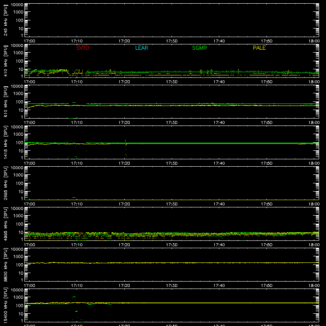Select the 610 MHz [SFU] axis title

tap(5, 102)
